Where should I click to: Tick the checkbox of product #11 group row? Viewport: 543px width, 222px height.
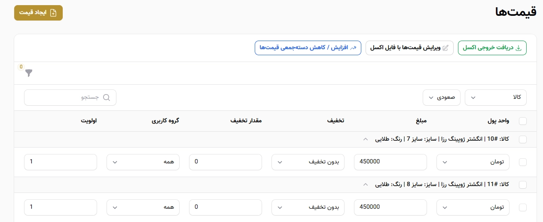coord(523,184)
